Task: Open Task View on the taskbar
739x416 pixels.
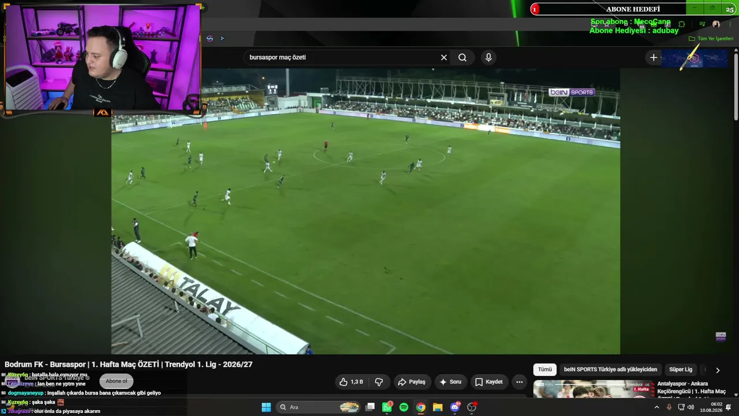Action: pyautogui.click(x=370, y=407)
